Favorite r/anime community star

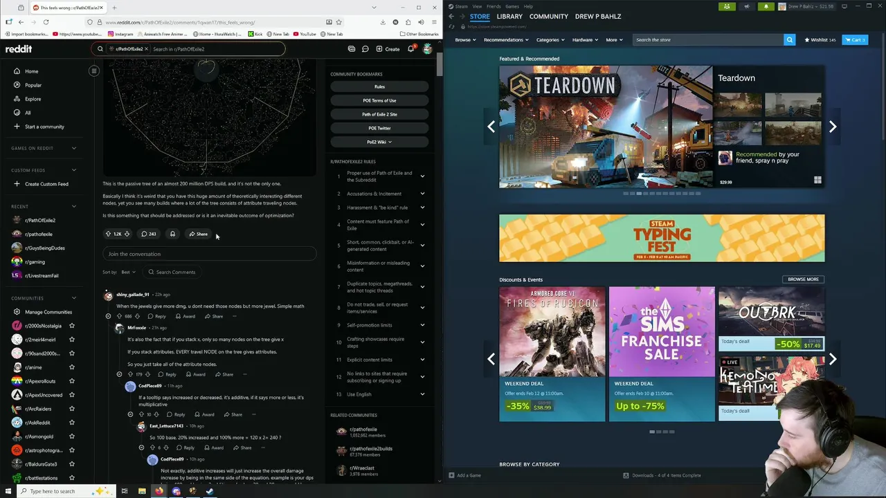pyautogui.click(x=72, y=367)
